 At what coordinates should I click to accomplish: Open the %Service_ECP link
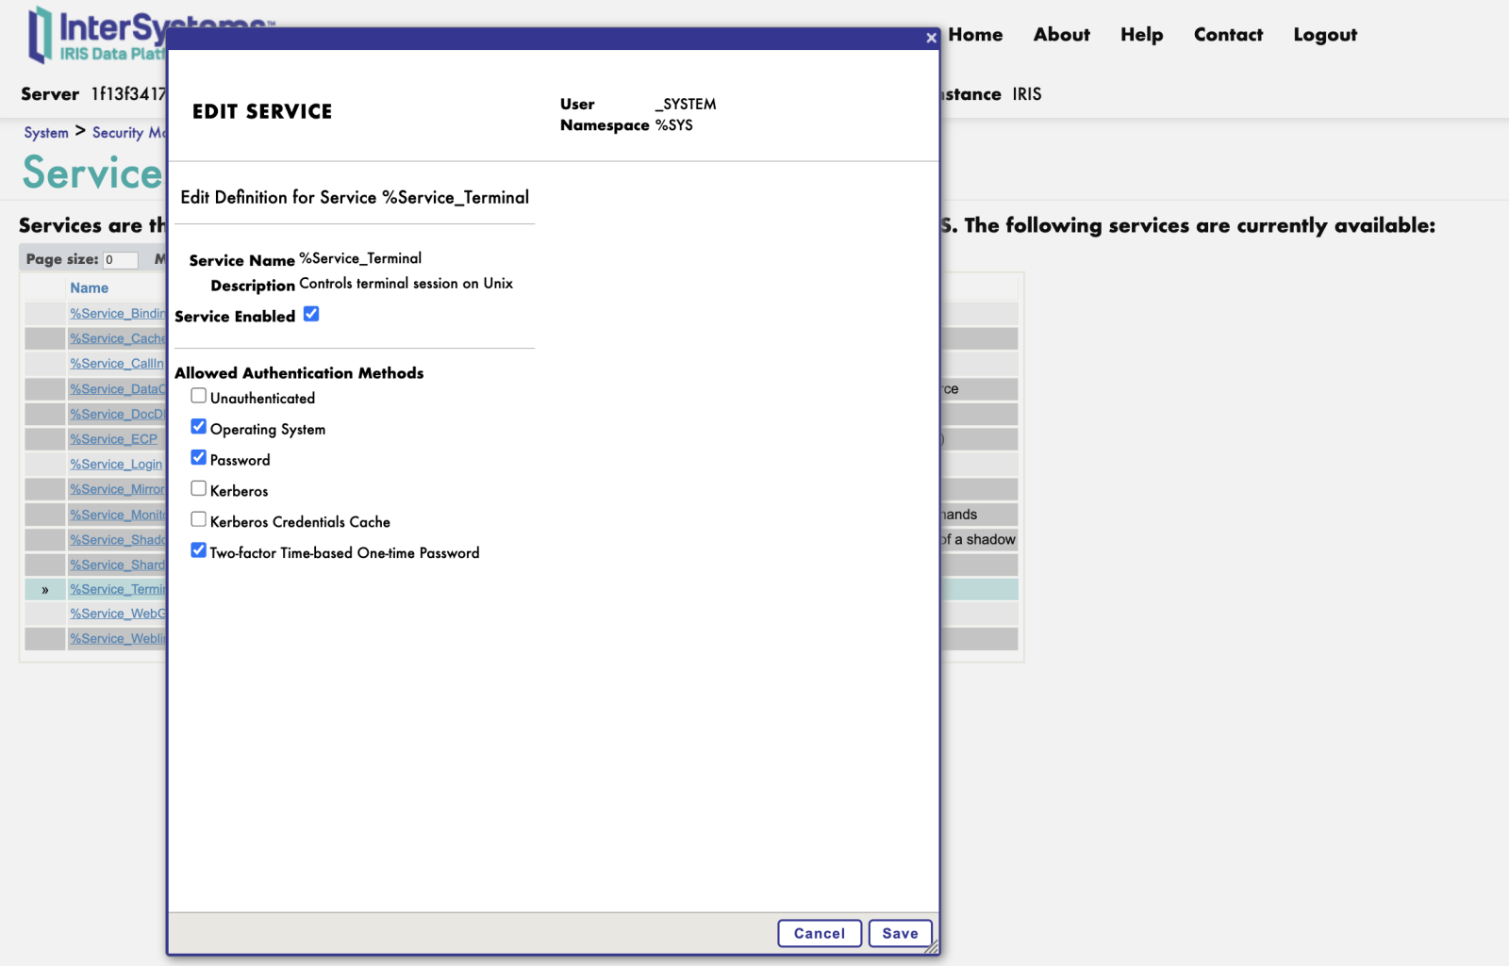tap(113, 439)
